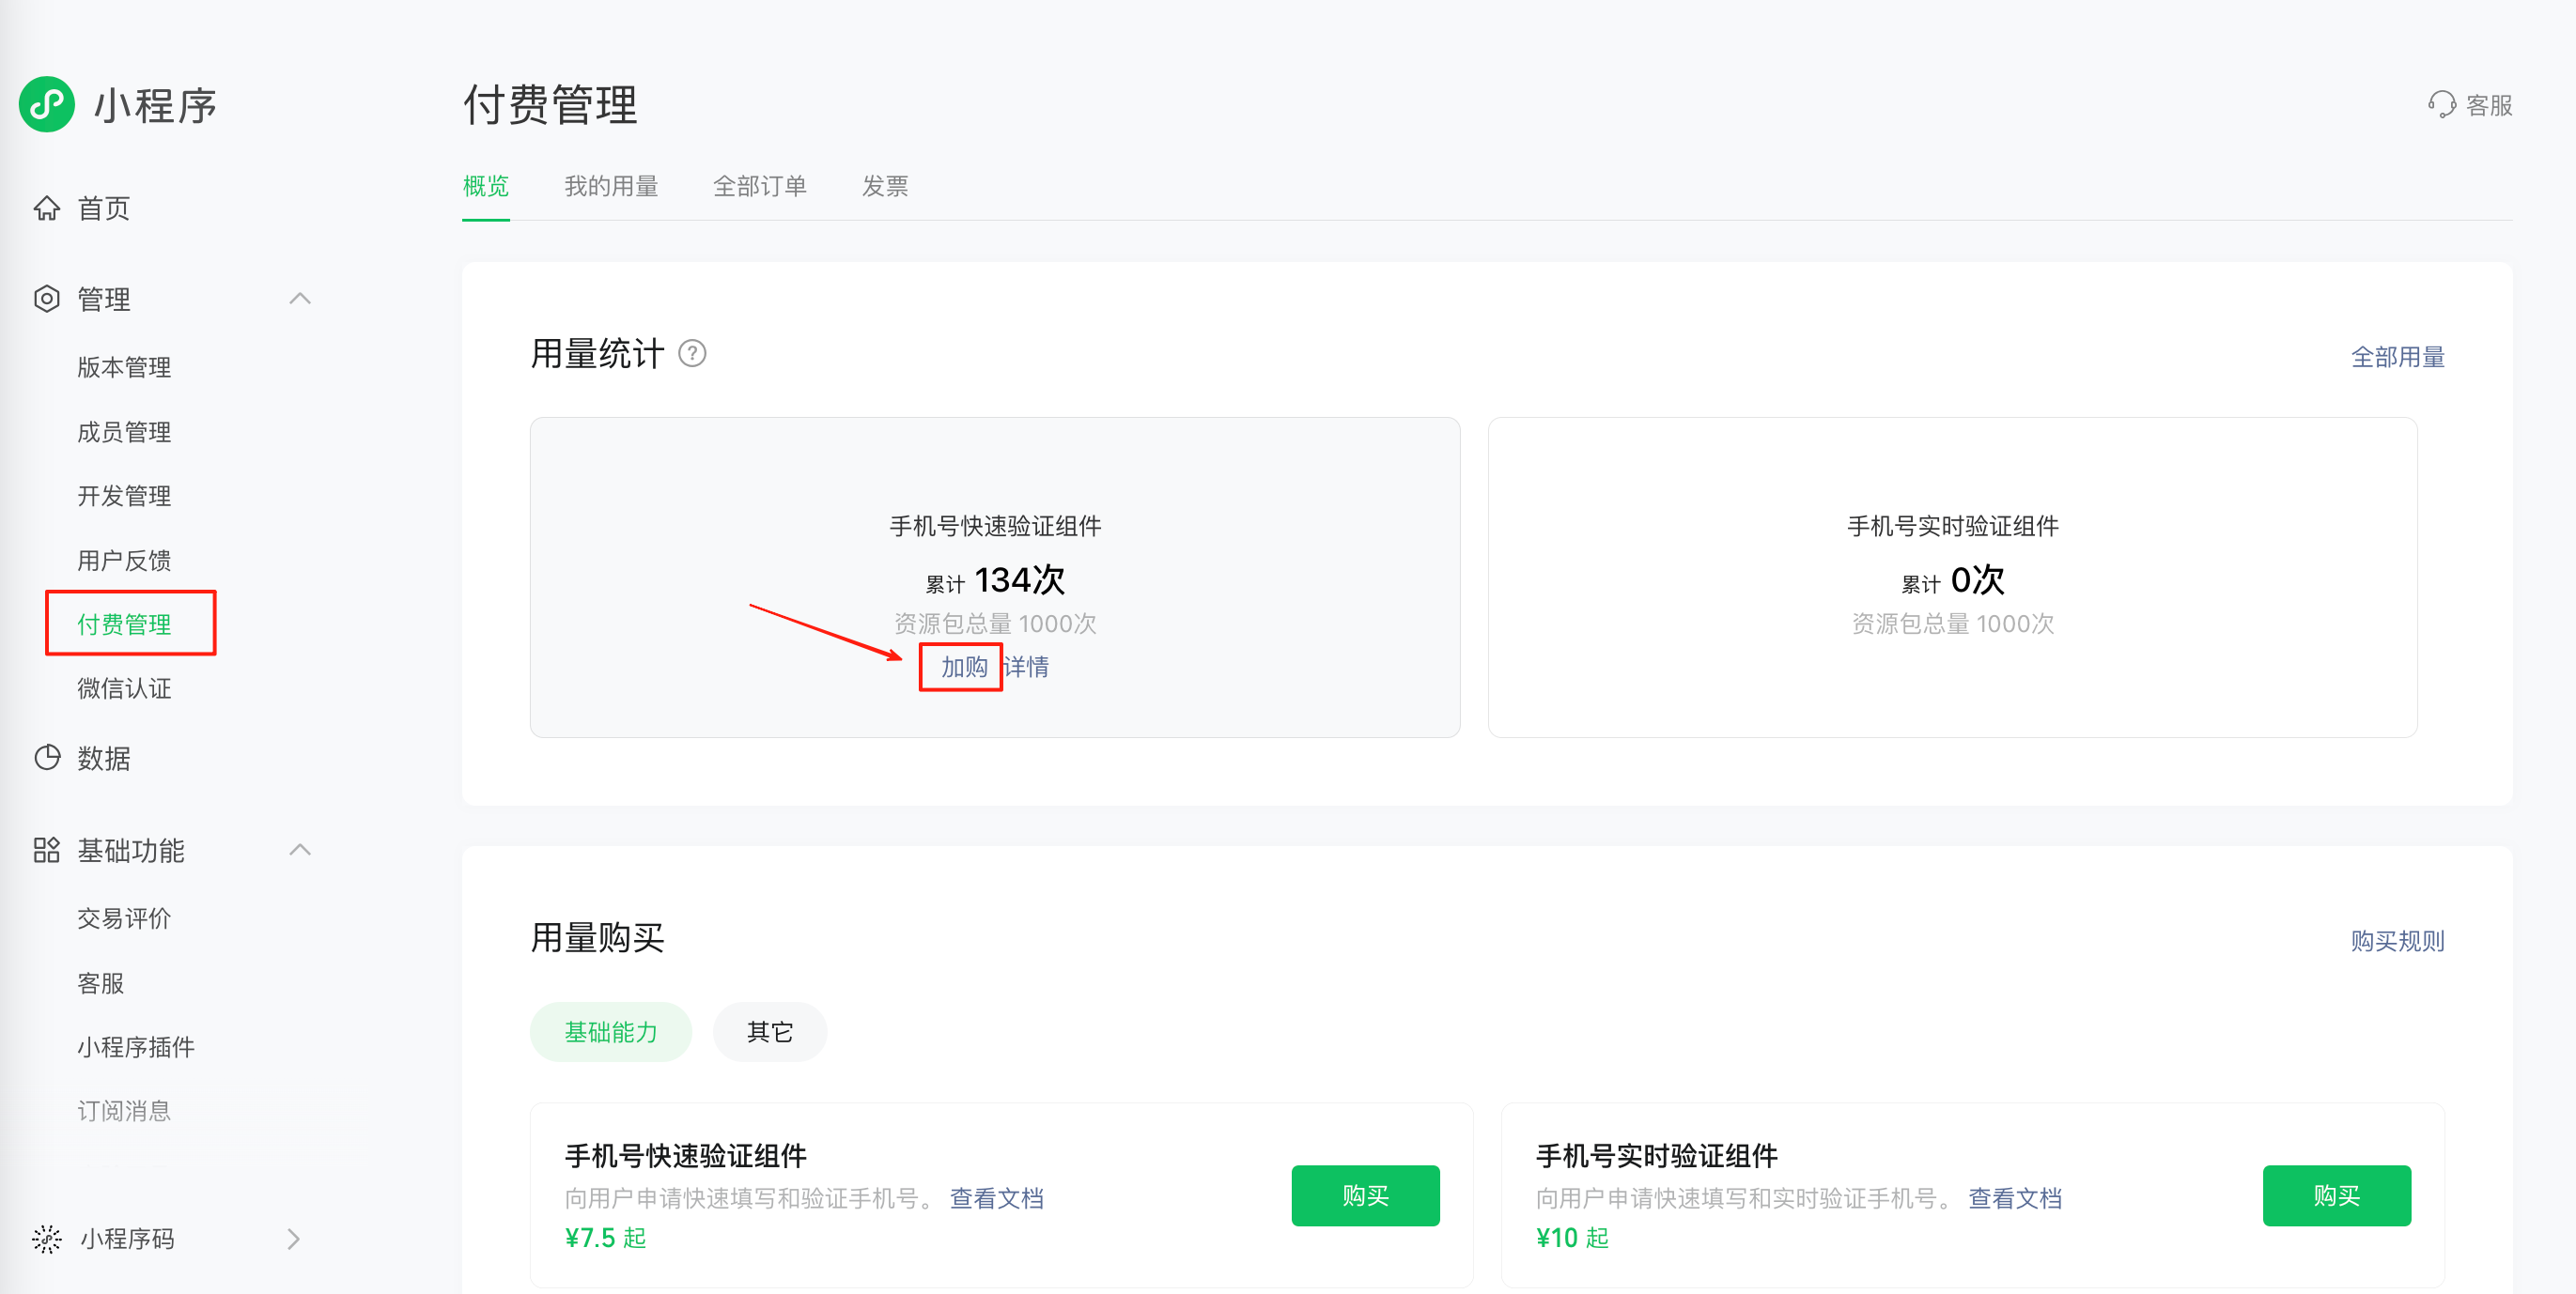Switch to the 我的用量 tab
Image resolution: width=2576 pixels, height=1294 pixels.
point(611,186)
